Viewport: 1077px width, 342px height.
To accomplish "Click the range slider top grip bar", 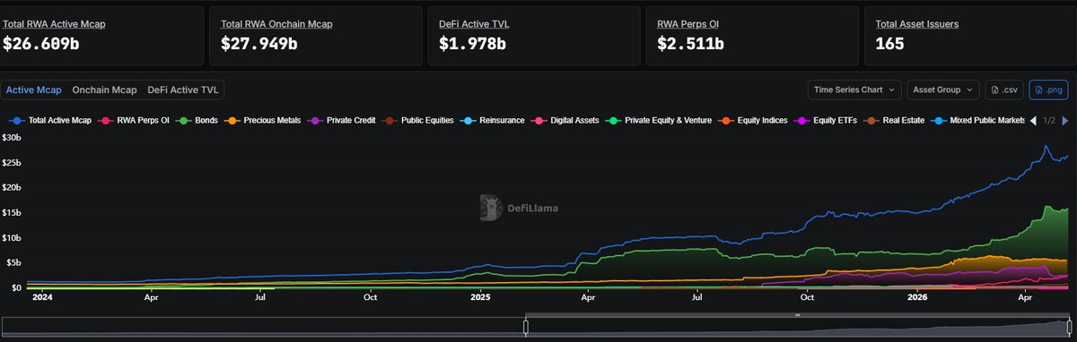I will point(797,315).
